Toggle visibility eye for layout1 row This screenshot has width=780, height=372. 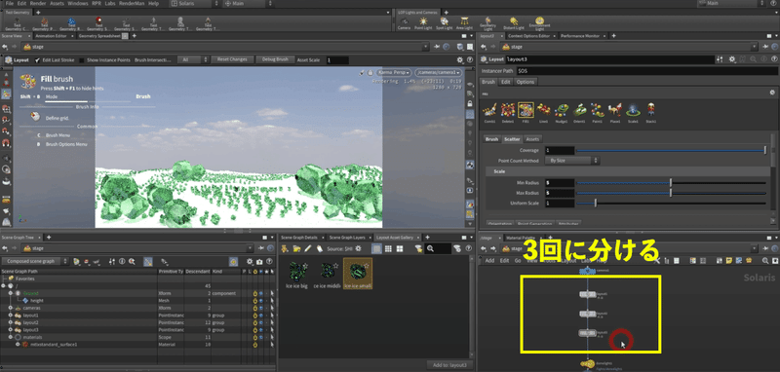pyautogui.click(x=261, y=316)
